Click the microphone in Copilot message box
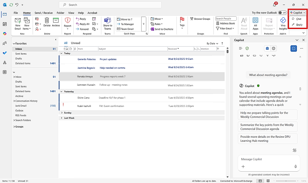The width and height of the screenshot is (308, 183). point(295,166)
